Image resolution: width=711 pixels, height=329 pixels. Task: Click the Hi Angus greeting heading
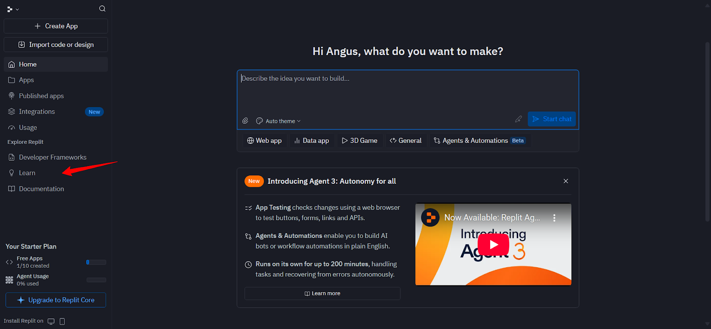[408, 52]
